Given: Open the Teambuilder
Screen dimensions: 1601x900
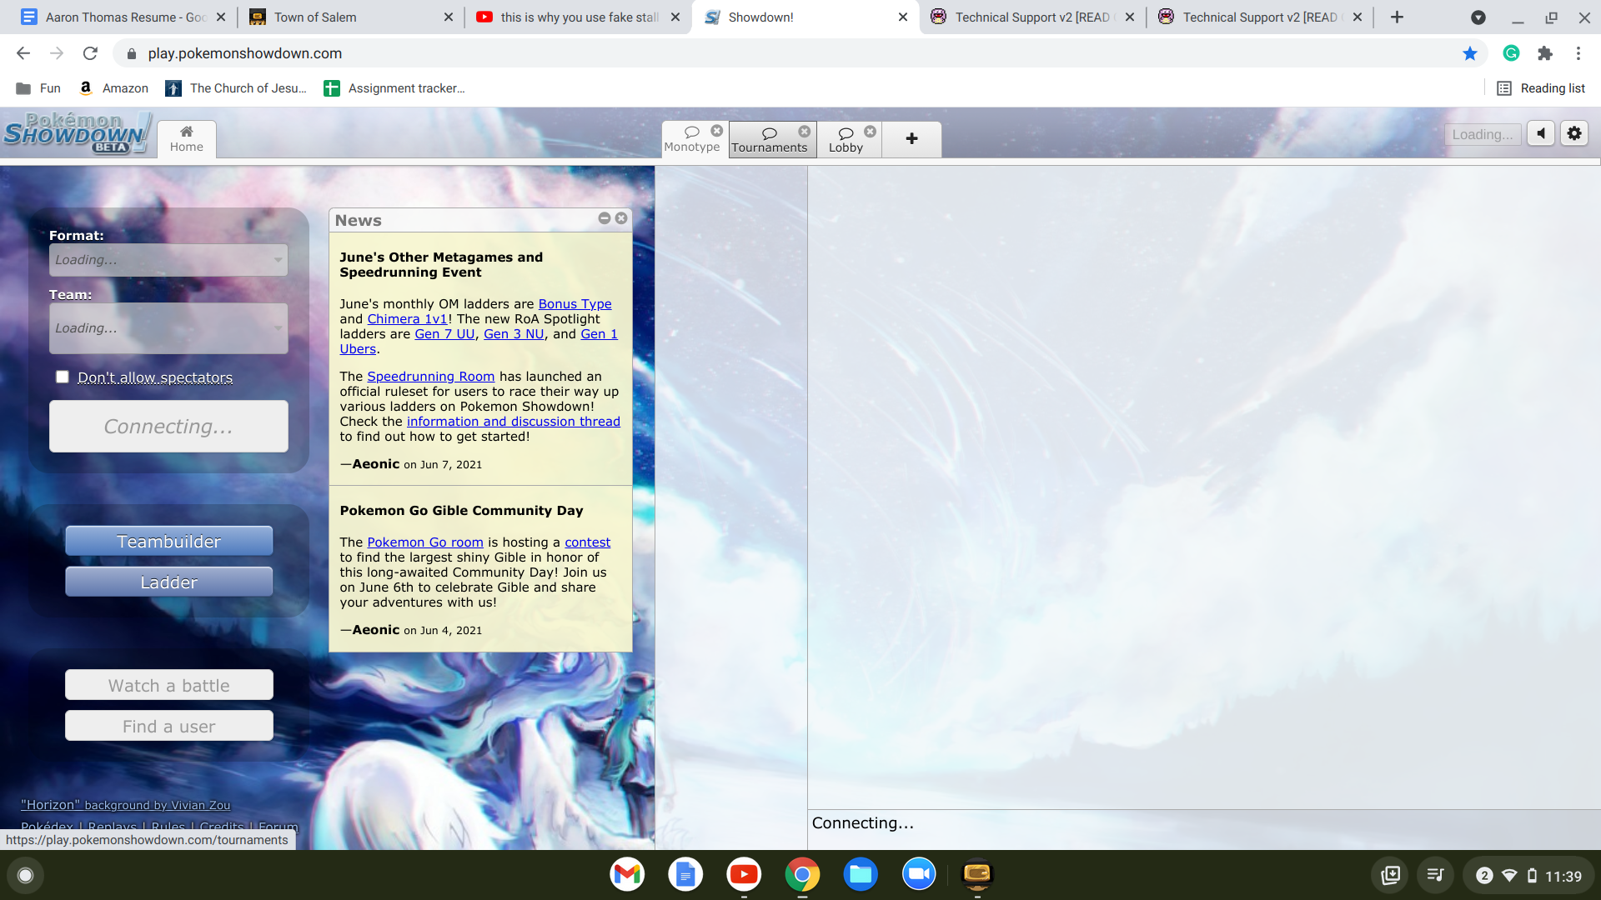Looking at the screenshot, I should coord(168,542).
